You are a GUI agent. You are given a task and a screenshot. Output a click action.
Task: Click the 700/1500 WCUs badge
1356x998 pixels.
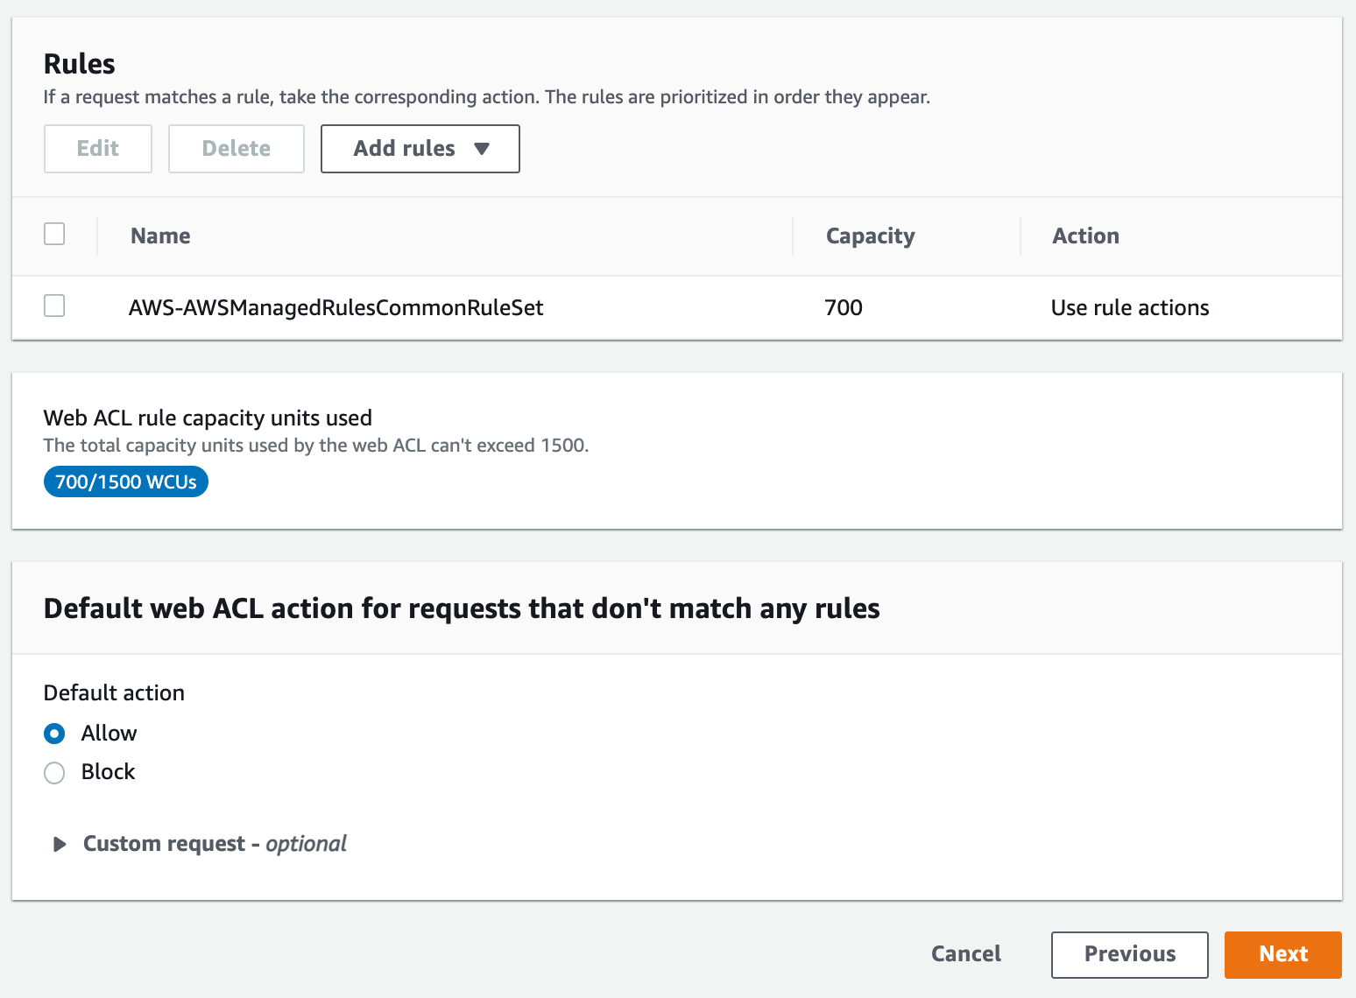click(x=126, y=482)
